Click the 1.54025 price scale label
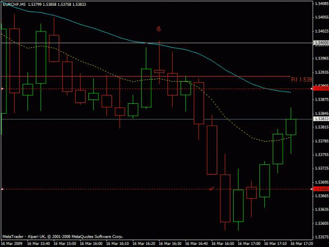The image size is (329, 247). [322, 31]
